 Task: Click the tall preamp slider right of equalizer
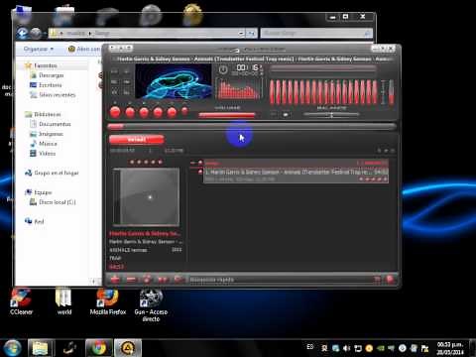pos(392,92)
